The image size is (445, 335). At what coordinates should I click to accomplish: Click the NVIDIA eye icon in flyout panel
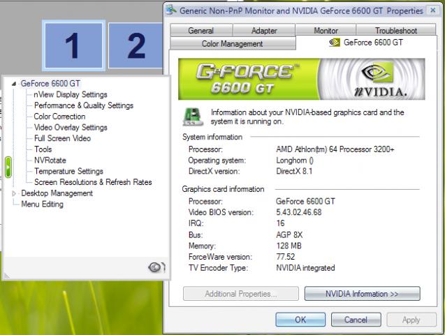coord(156,267)
